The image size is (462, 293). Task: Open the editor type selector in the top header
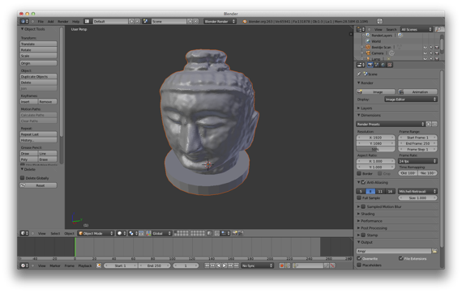(24, 22)
